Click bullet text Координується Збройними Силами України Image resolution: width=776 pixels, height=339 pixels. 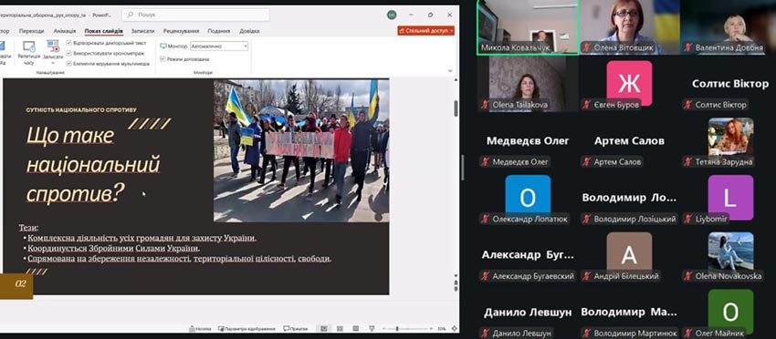[114, 248]
